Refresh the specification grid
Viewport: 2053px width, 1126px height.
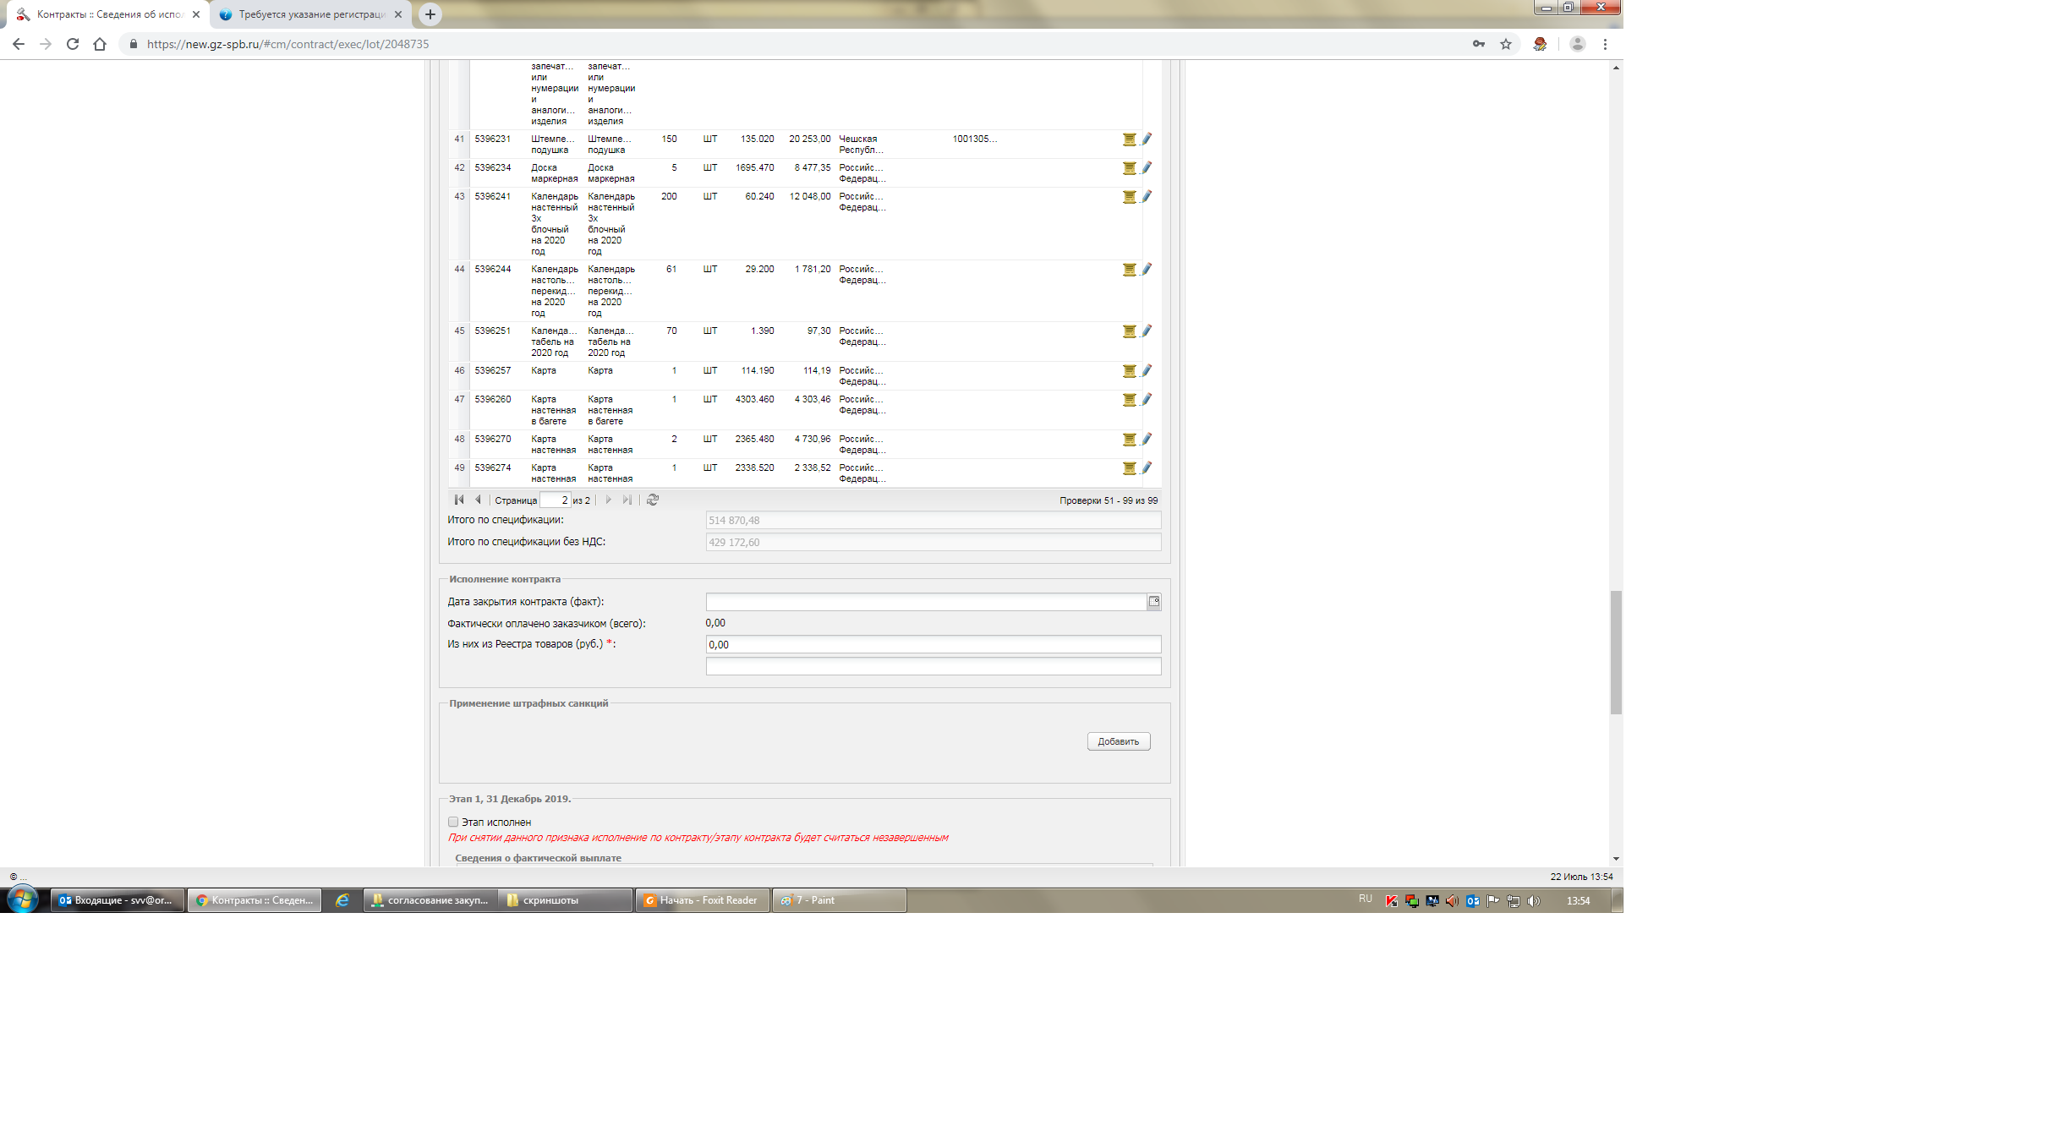coord(653,500)
